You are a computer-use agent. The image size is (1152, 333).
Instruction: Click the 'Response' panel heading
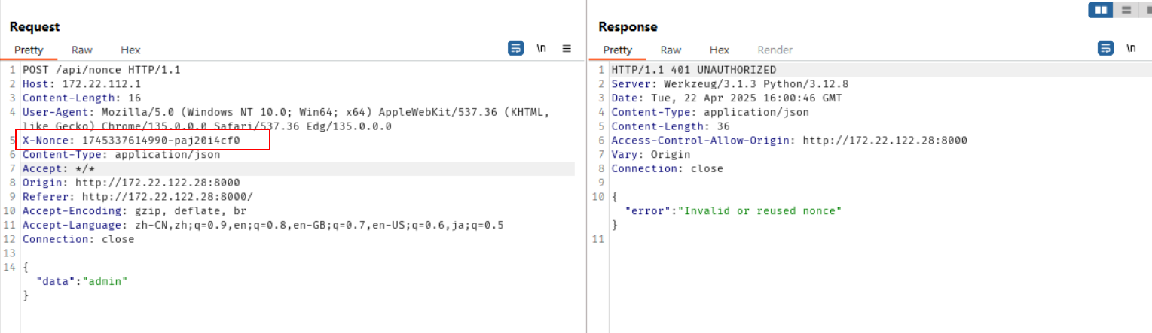tap(628, 27)
